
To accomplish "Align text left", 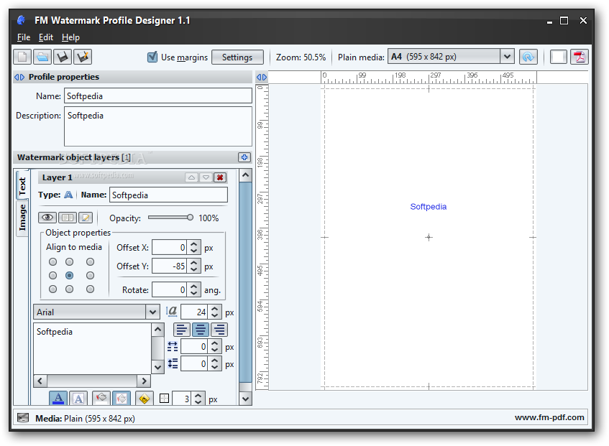I will tap(182, 330).
